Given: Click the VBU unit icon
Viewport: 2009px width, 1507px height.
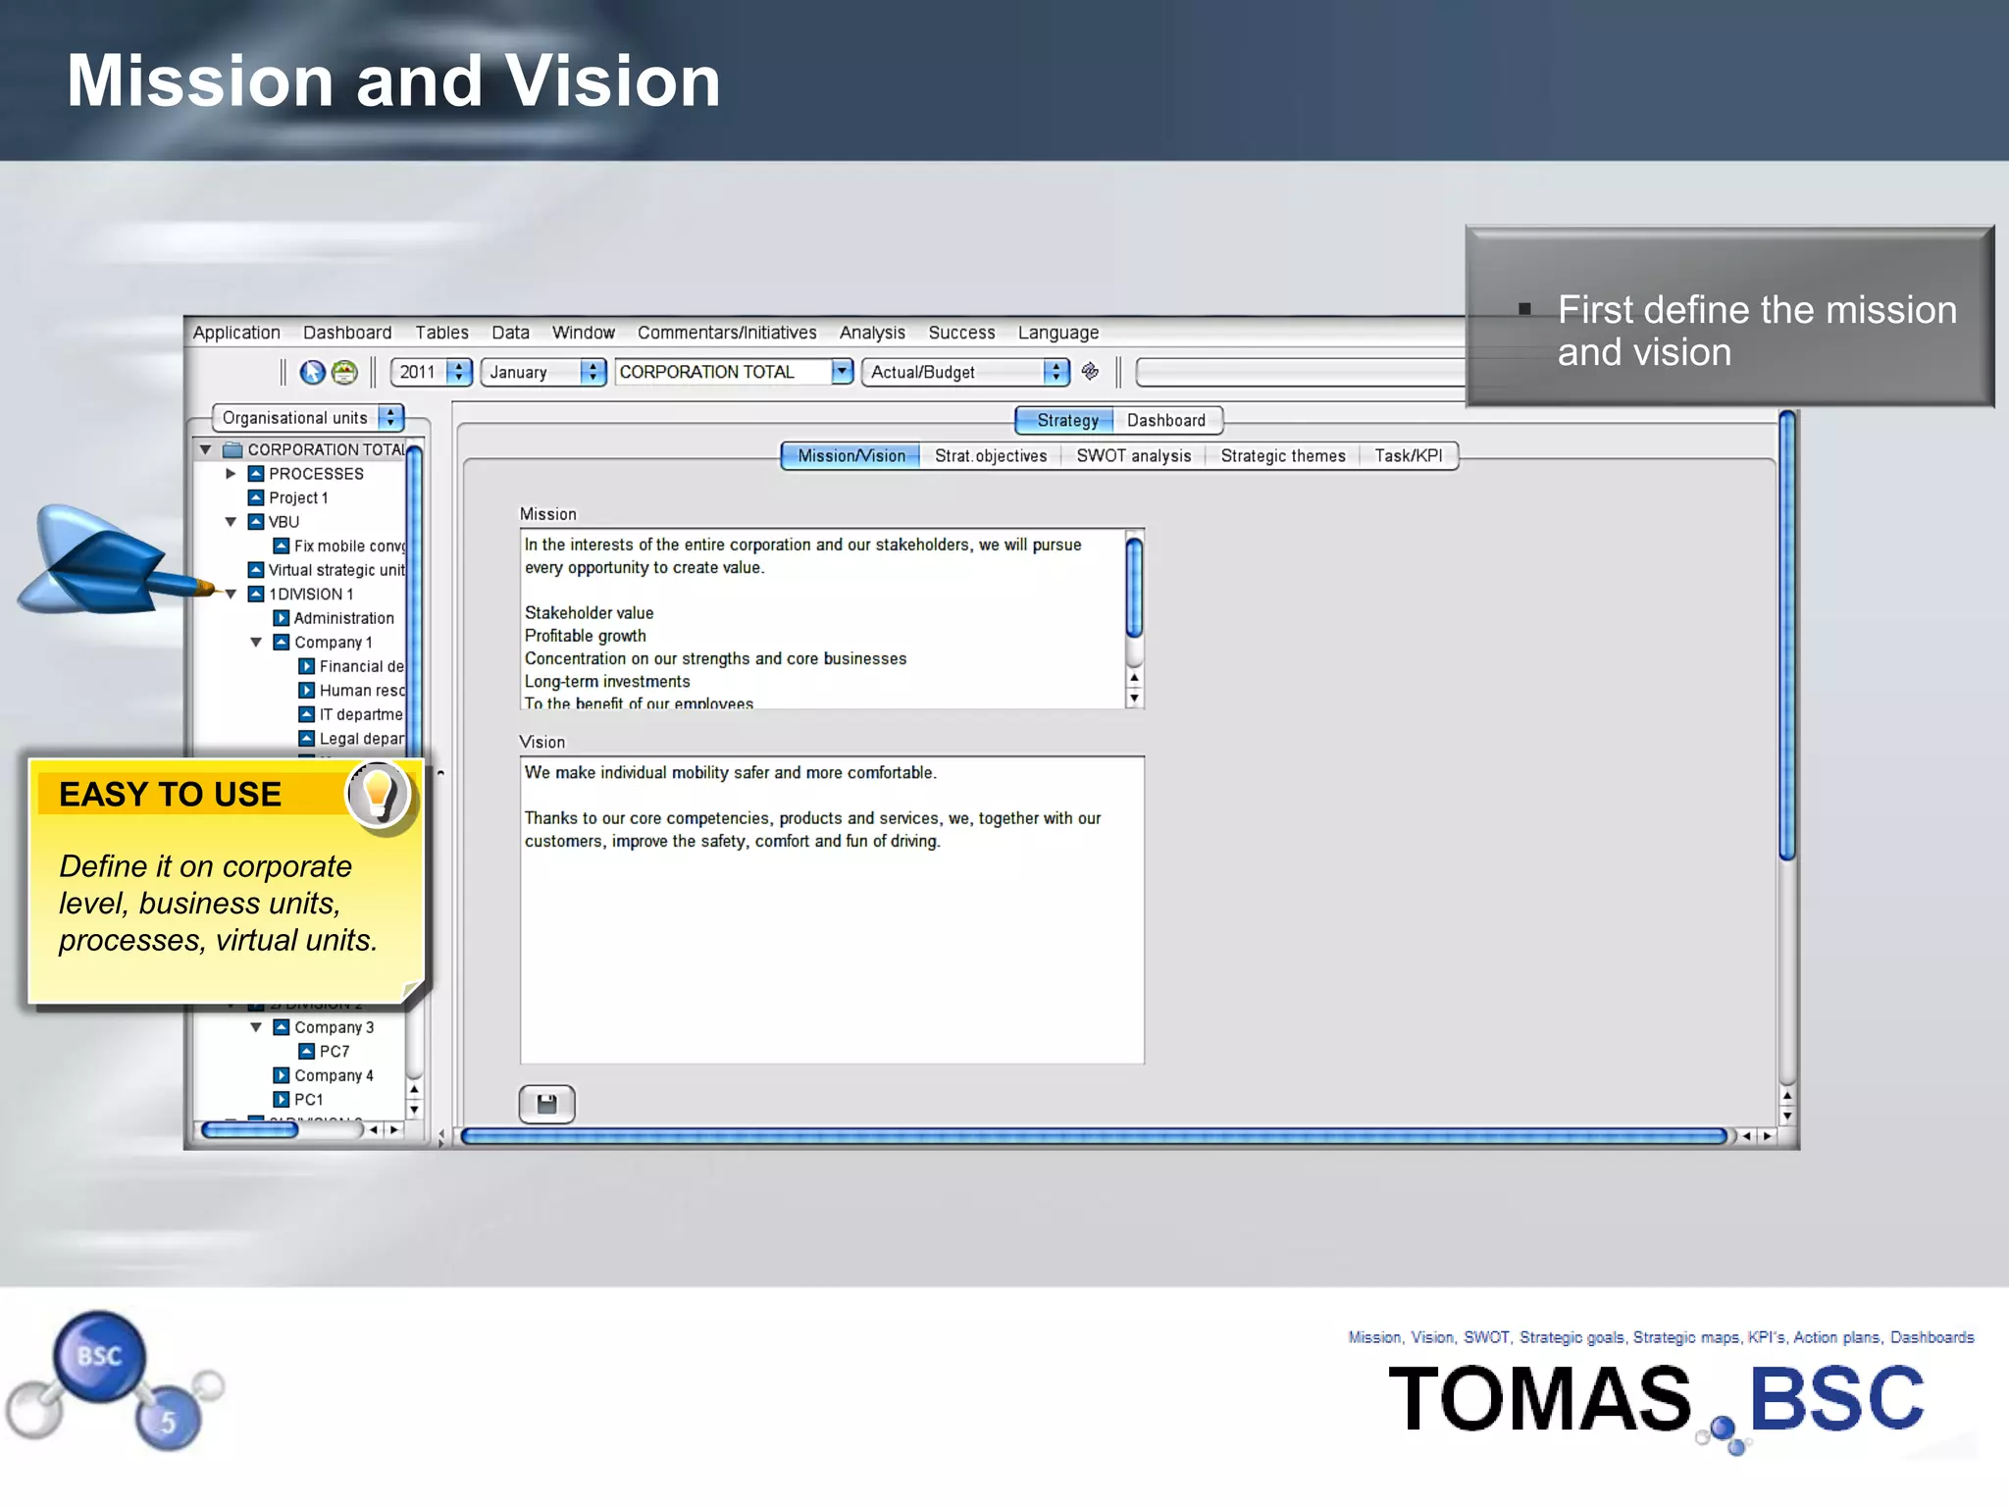Looking at the screenshot, I should [x=256, y=522].
